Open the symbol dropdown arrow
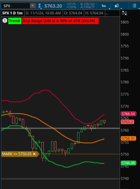 pos(33,6)
